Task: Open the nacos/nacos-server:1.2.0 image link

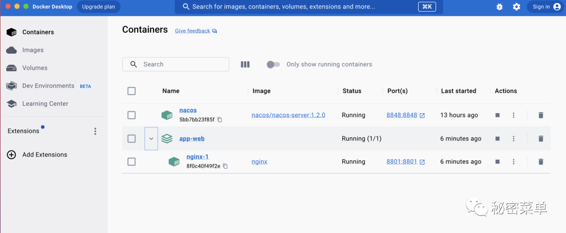Action: (x=288, y=115)
